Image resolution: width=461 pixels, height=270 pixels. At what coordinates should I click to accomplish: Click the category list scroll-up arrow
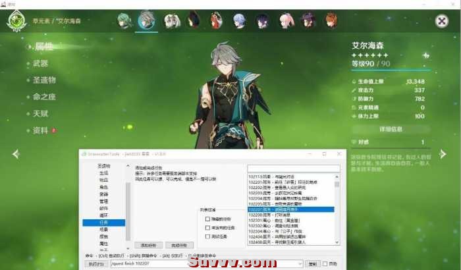click(x=128, y=166)
